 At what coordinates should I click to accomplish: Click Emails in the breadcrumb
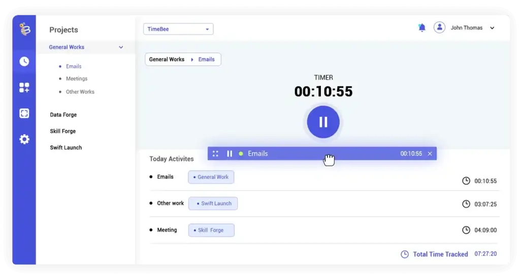tap(206, 59)
